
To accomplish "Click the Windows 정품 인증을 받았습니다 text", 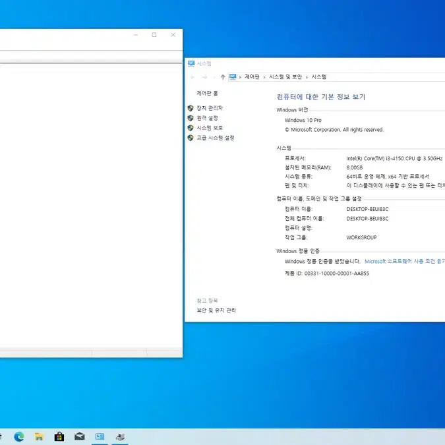I will tap(322, 261).
